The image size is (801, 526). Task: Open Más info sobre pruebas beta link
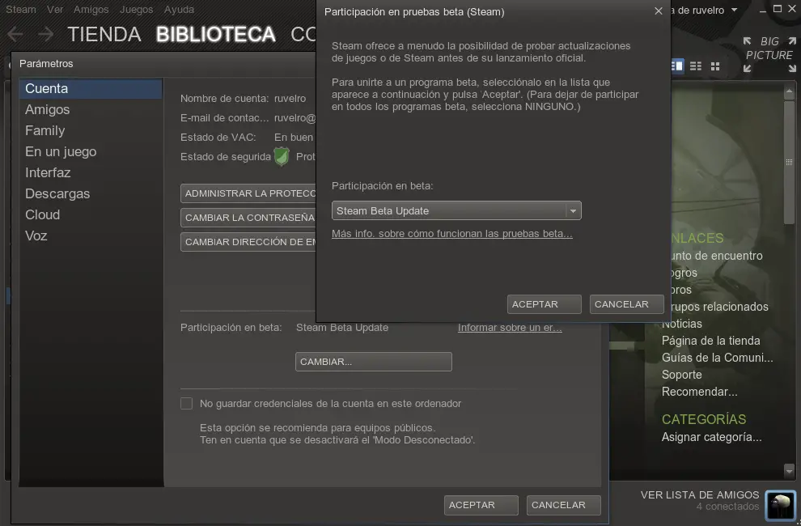pos(452,234)
